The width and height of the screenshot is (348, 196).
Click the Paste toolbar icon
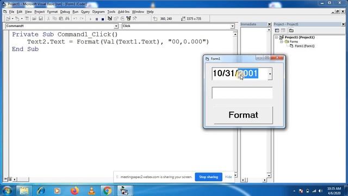[x=61, y=19]
